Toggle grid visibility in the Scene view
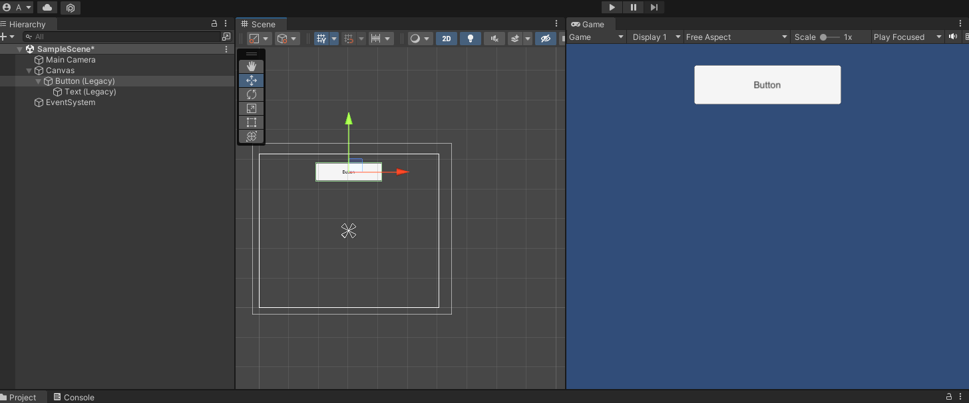The image size is (969, 403). coord(321,38)
